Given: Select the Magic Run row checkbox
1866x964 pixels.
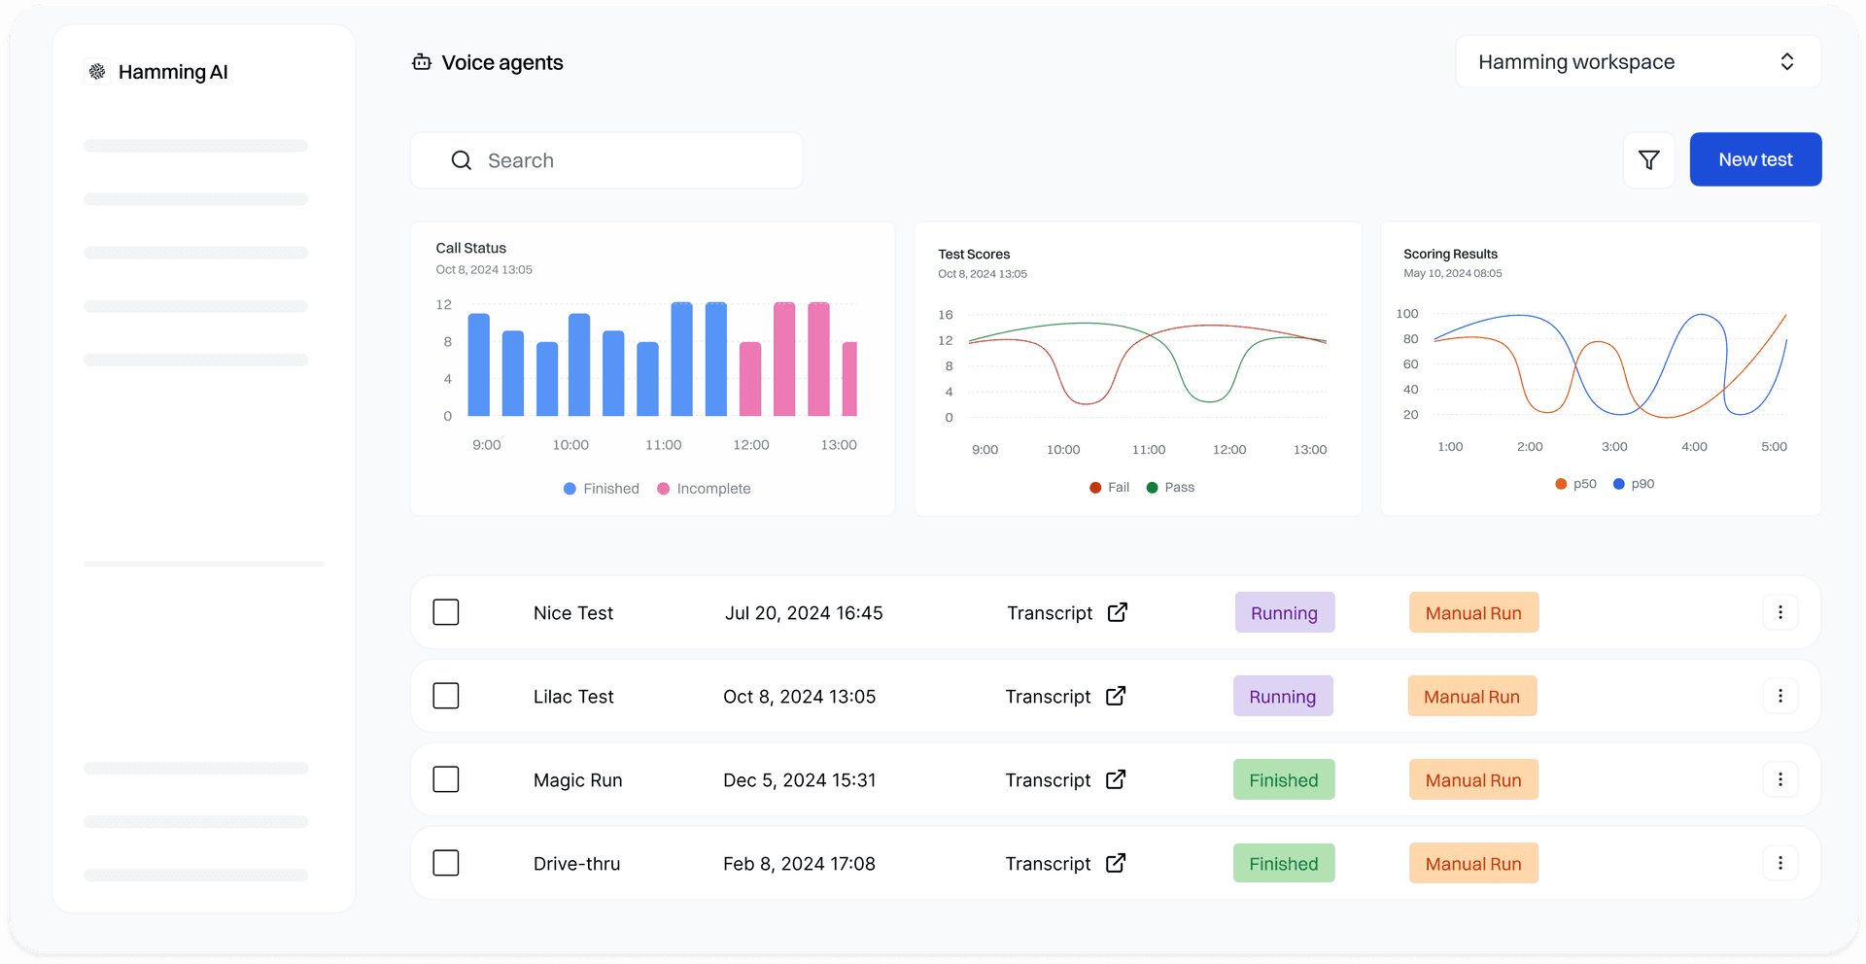Looking at the screenshot, I should (x=445, y=778).
